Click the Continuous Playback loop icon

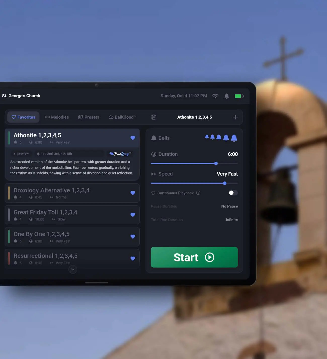click(153, 193)
